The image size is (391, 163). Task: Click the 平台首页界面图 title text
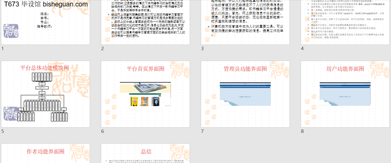(145, 69)
